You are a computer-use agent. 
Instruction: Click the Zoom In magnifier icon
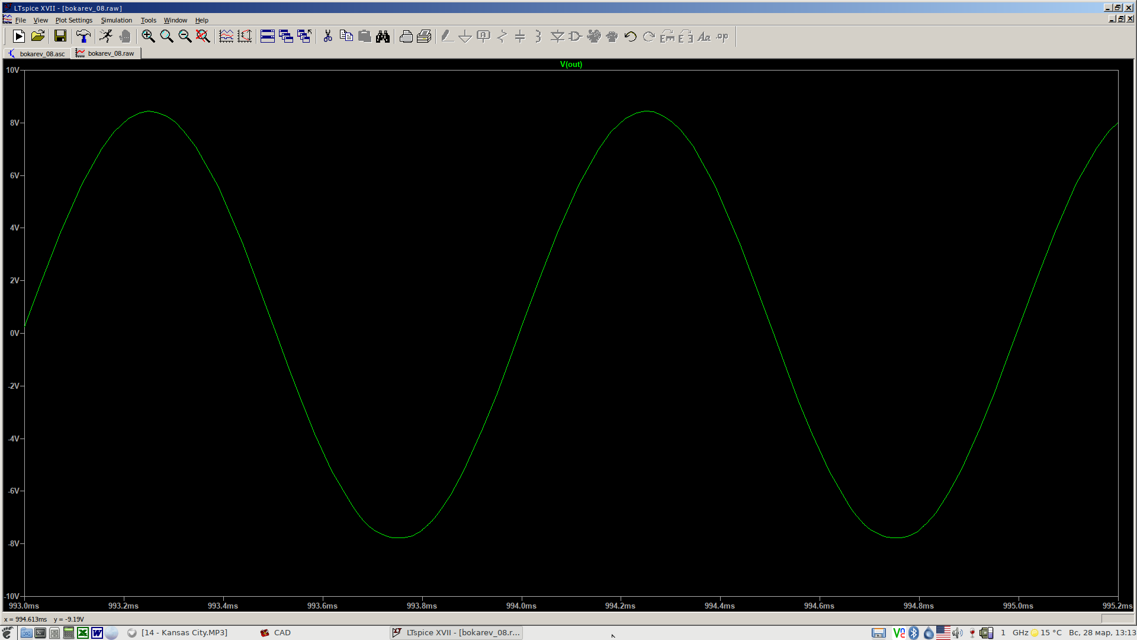pos(148,37)
